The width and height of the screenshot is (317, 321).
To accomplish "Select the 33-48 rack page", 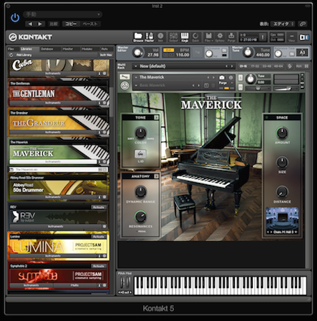I will point(266,66).
